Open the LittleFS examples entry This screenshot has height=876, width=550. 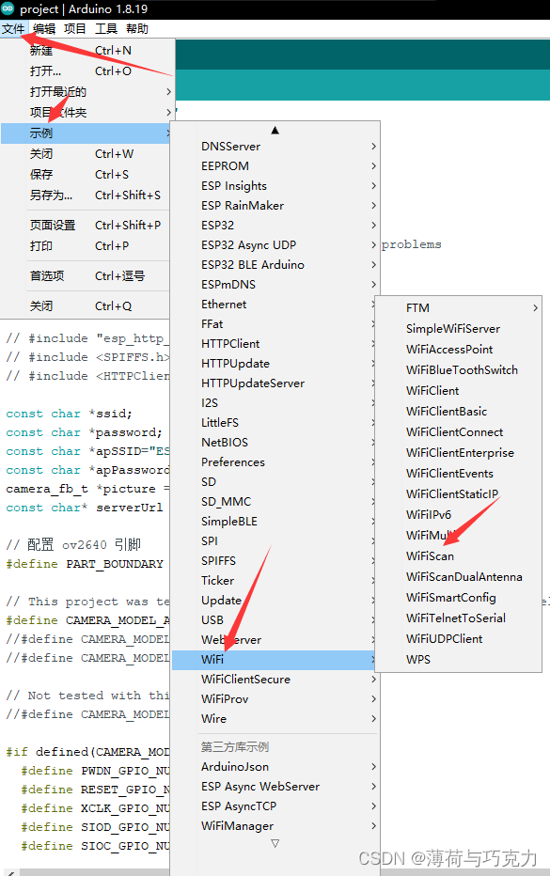point(274,422)
